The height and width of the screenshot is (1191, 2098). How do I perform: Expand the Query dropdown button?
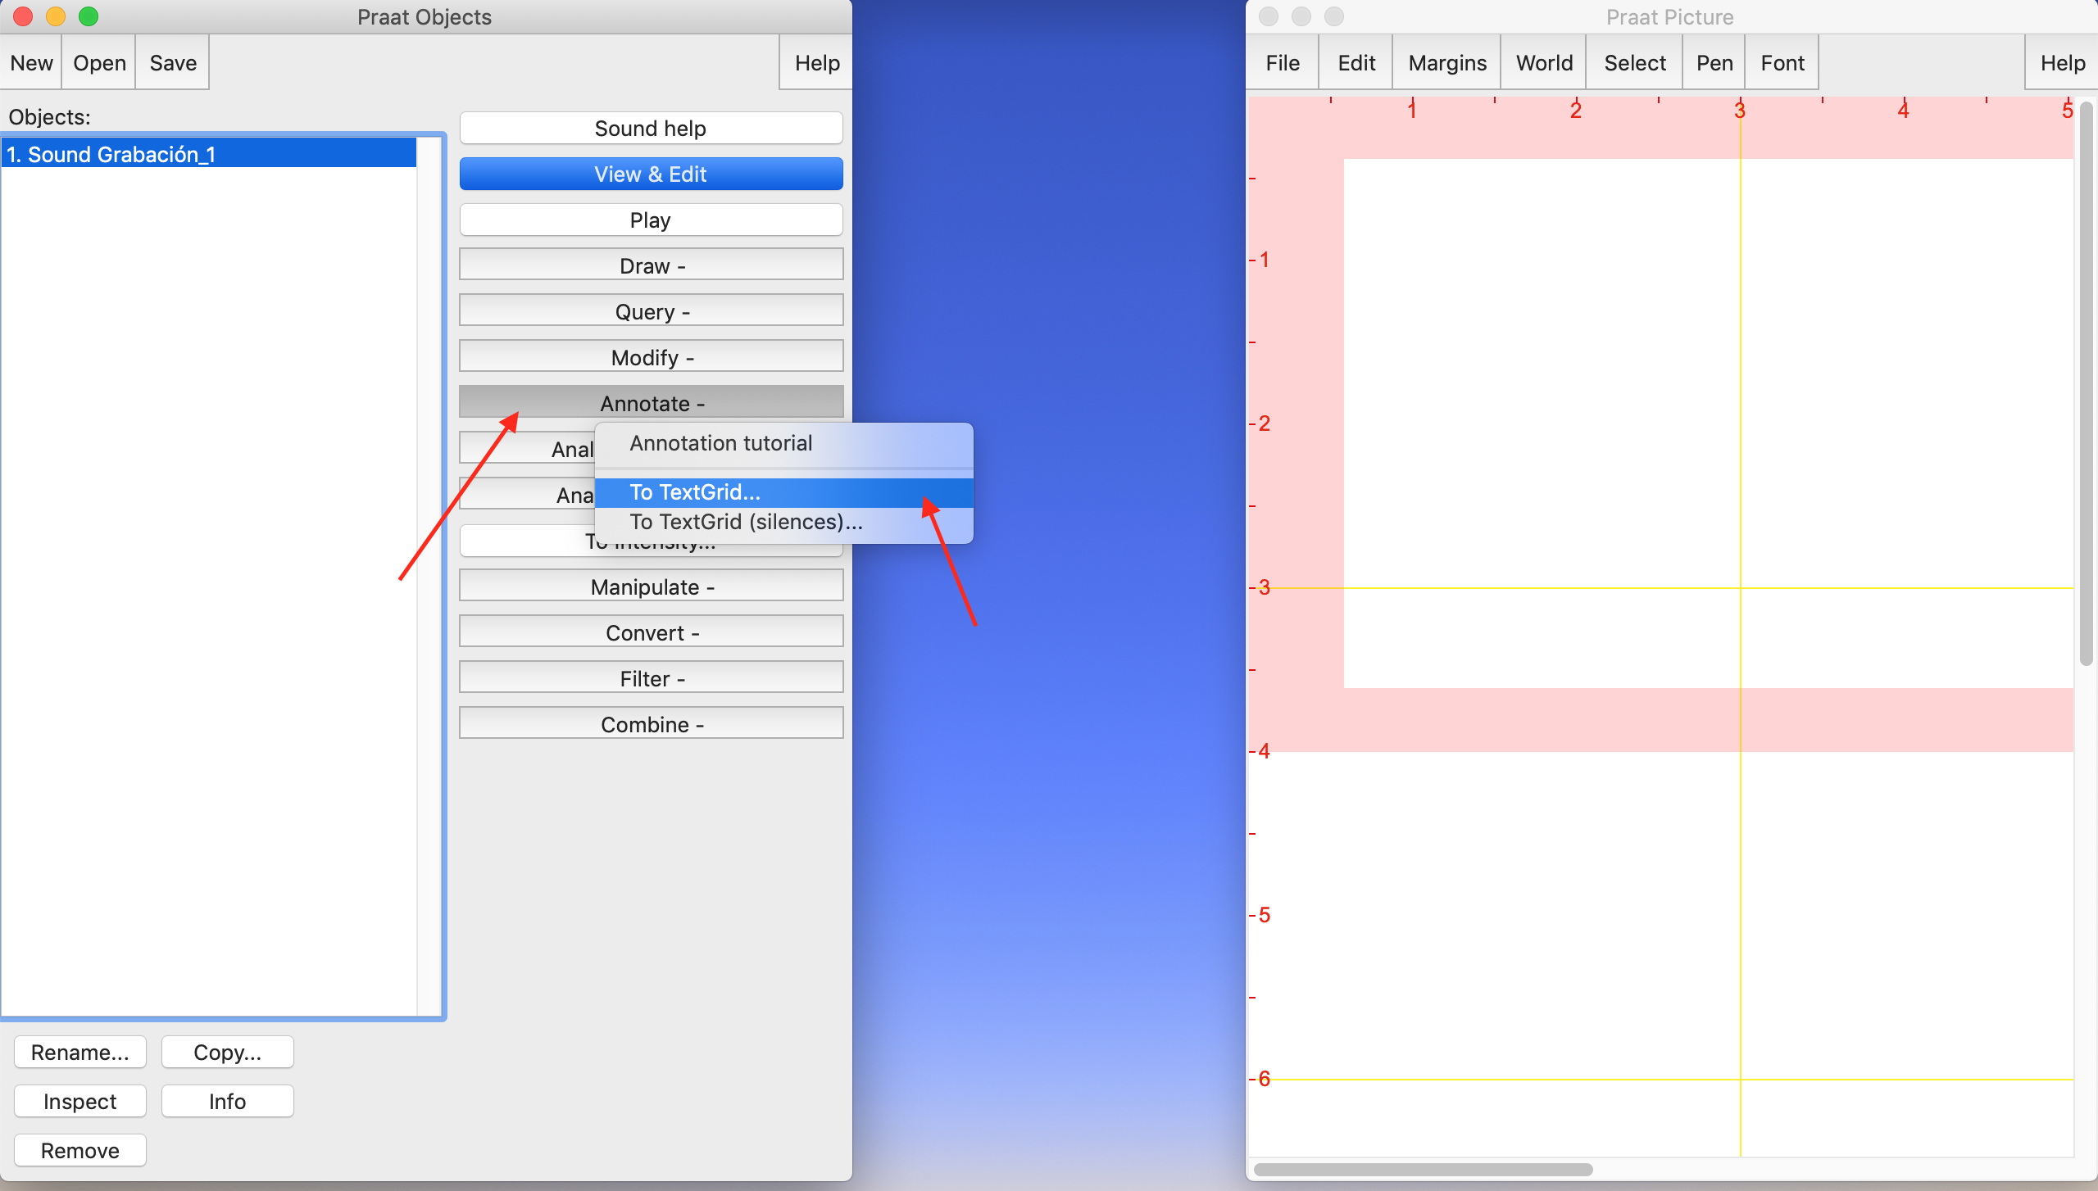pos(651,312)
